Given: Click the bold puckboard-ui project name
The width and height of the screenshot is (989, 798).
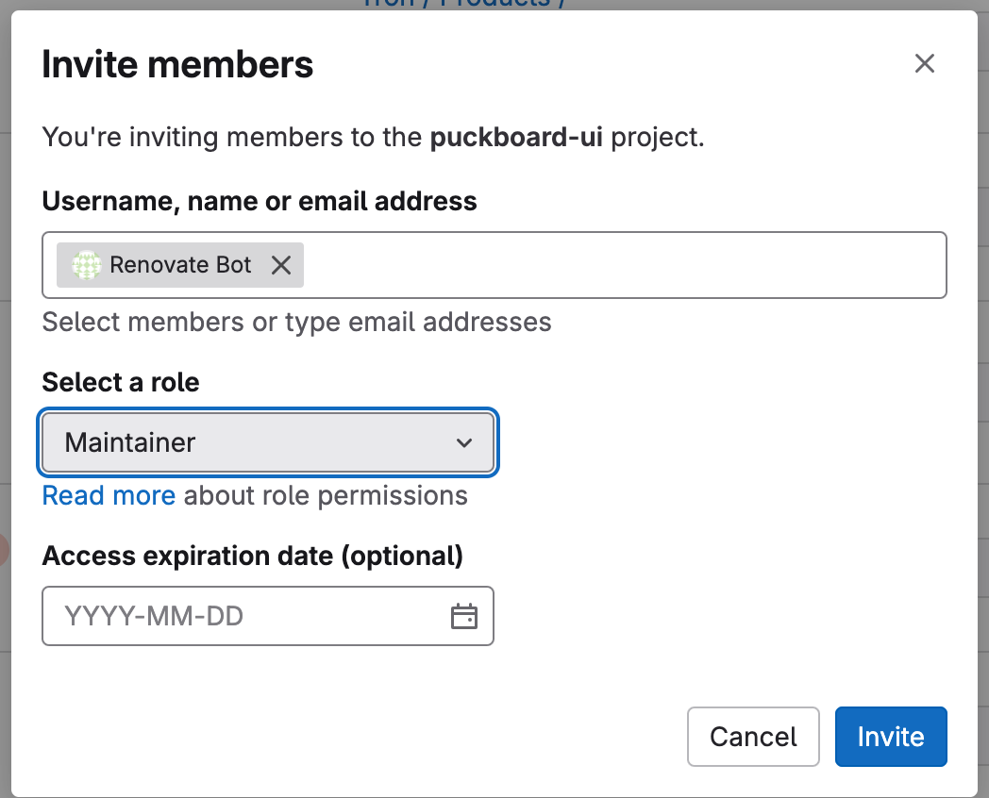Looking at the screenshot, I should (516, 138).
